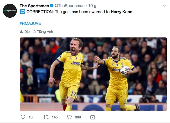This screenshot has height=123, width=170.
Task: Click the blue repeat emoji before CORRECTION
Action: click(22, 12)
